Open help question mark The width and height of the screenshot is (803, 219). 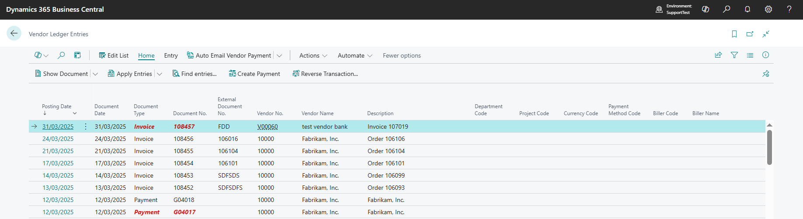coord(789,9)
